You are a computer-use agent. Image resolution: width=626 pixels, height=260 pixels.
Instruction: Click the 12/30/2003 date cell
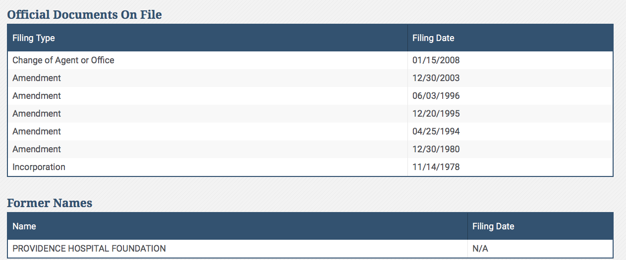[436, 78]
